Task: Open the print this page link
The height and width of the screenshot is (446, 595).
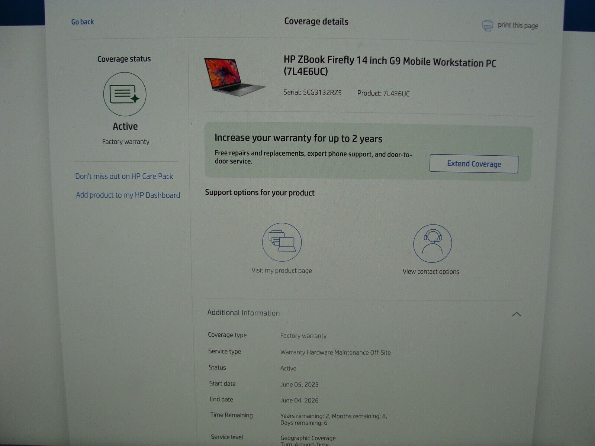Action: coord(518,25)
